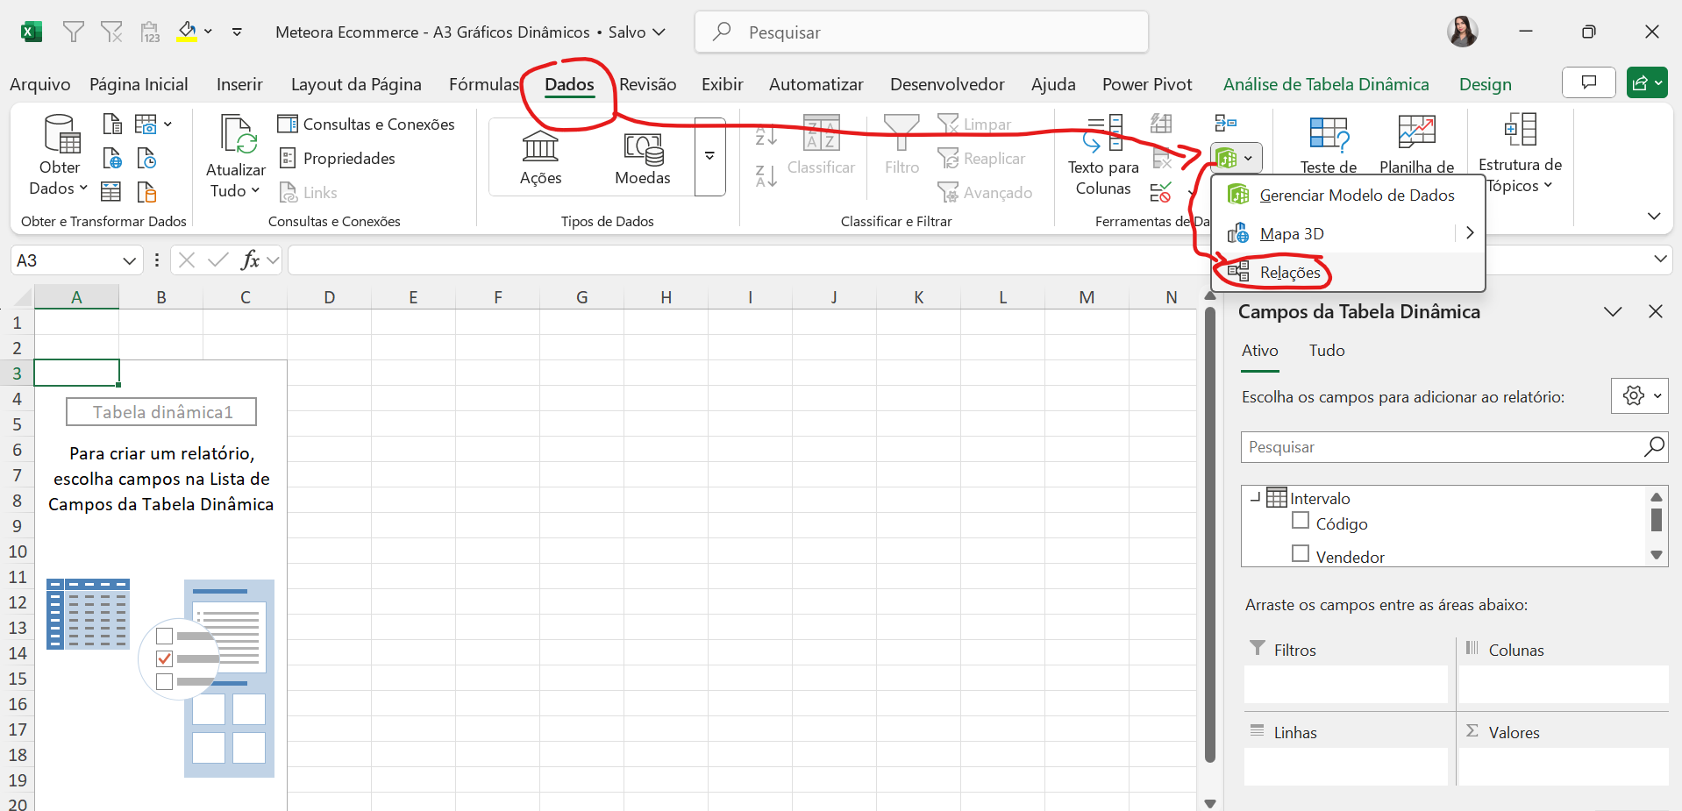The height and width of the screenshot is (811, 1682).
Task: Select the Moedas data type
Action: [x=643, y=158]
